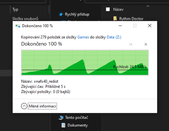Image resolution: width=169 pixels, height=131 pixels.
Task: Click the transfer speed graph
Action: click(x=85, y=63)
